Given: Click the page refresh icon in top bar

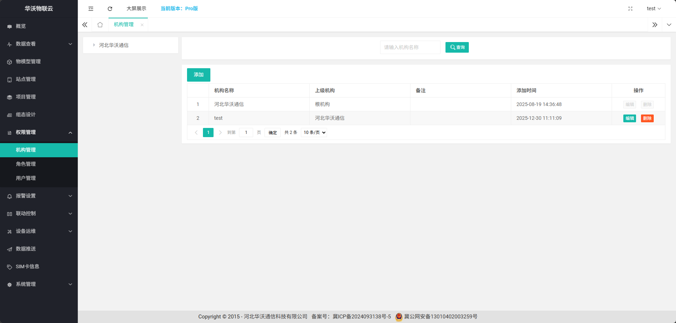Looking at the screenshot, I should tap(110, 8).
